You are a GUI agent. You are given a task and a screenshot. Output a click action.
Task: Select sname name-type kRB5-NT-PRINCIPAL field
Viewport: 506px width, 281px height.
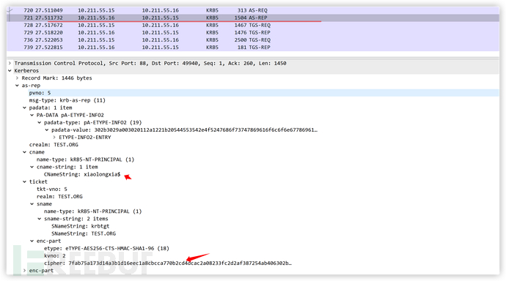93,211
